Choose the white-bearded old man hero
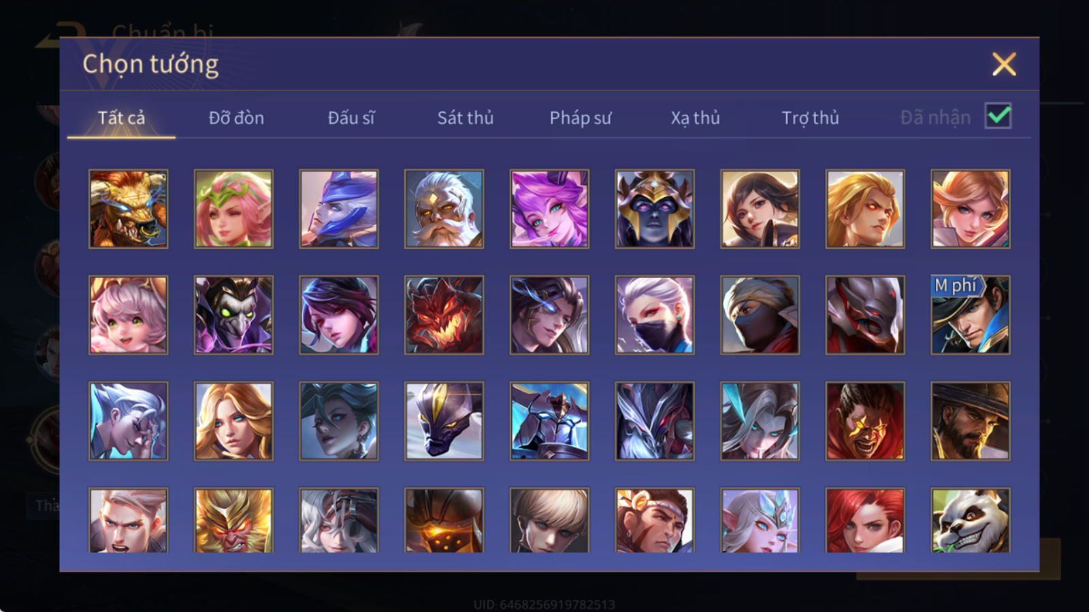 click(x=444, y=209)
